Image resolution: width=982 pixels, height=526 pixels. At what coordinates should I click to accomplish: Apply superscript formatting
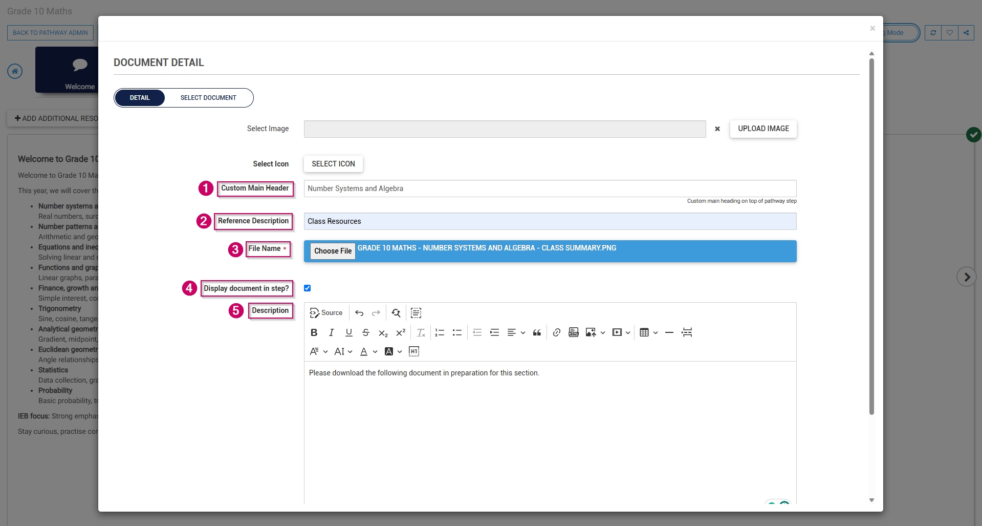401,332
